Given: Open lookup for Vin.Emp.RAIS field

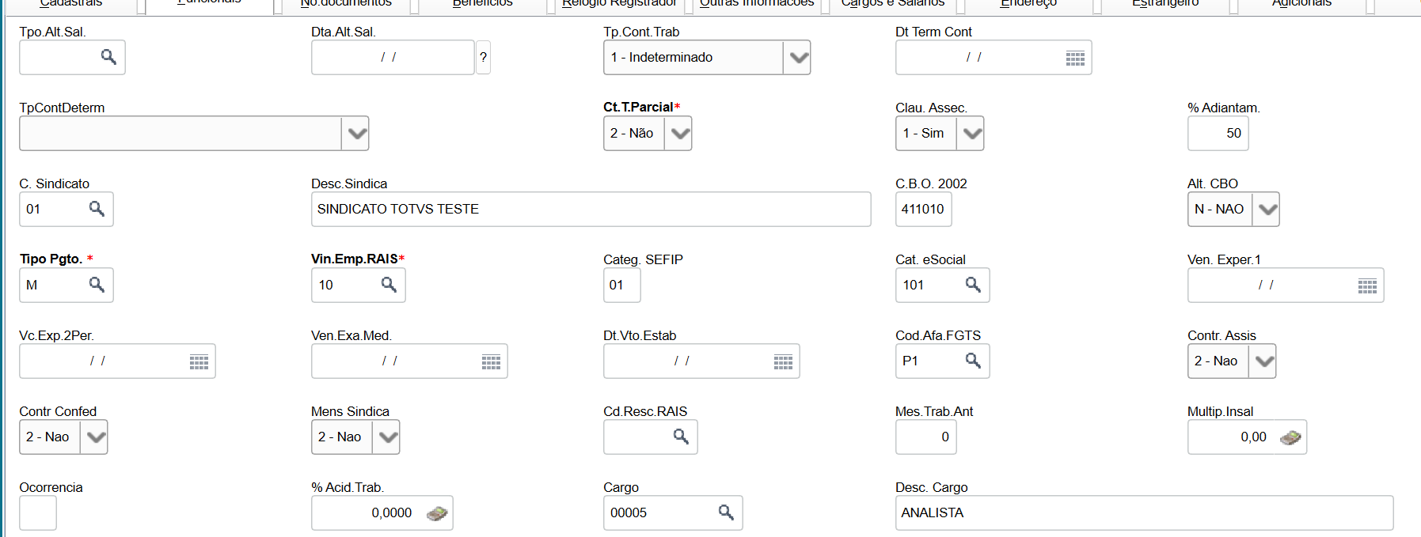Looking at the screenshot, I should pyautogui.click(x=389, y=285).
